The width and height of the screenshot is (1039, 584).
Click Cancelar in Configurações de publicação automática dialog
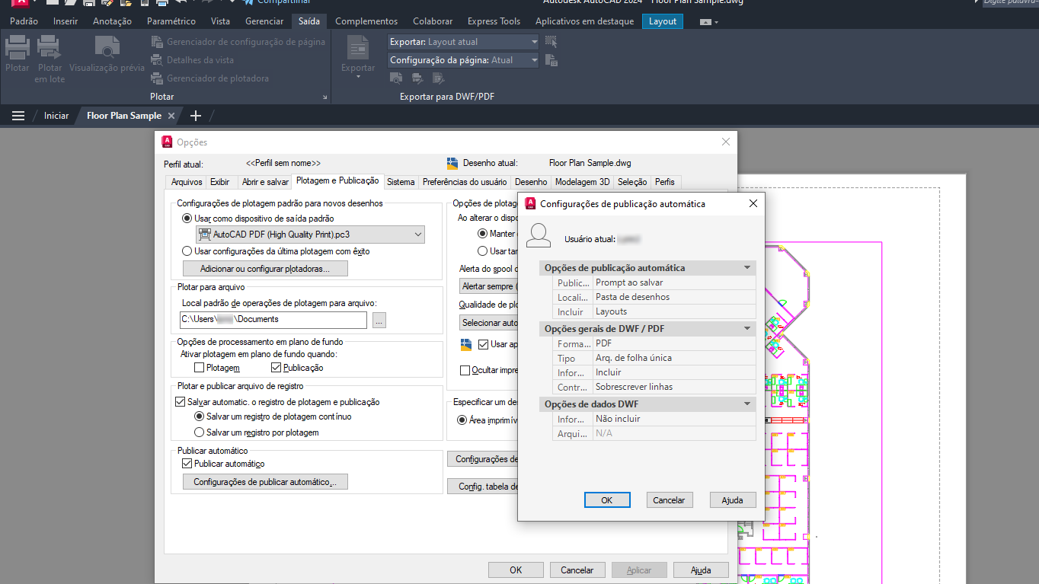coord(670,500)
